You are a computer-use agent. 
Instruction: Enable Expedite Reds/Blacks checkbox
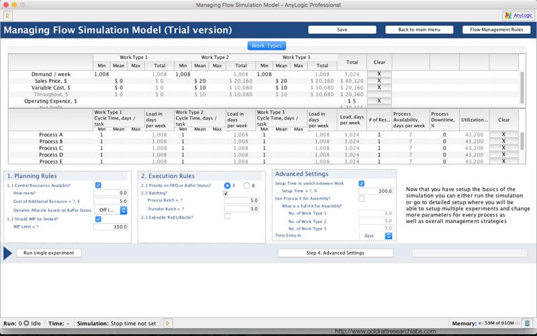pos(227,216)
